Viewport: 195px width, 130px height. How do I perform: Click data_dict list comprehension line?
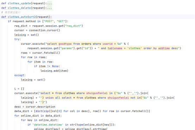(82, 111)
